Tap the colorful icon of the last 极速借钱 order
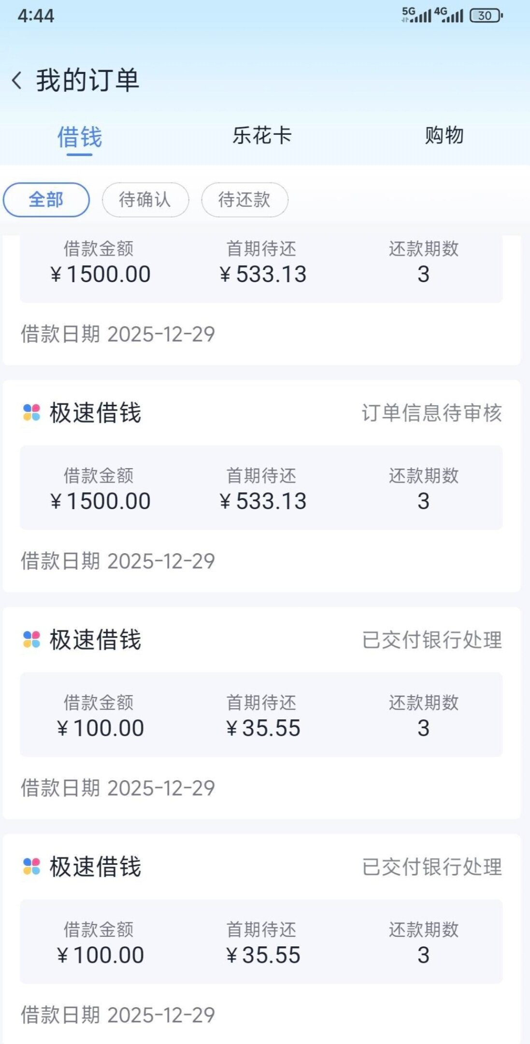The image size is (530, 1044). [32, 867]
